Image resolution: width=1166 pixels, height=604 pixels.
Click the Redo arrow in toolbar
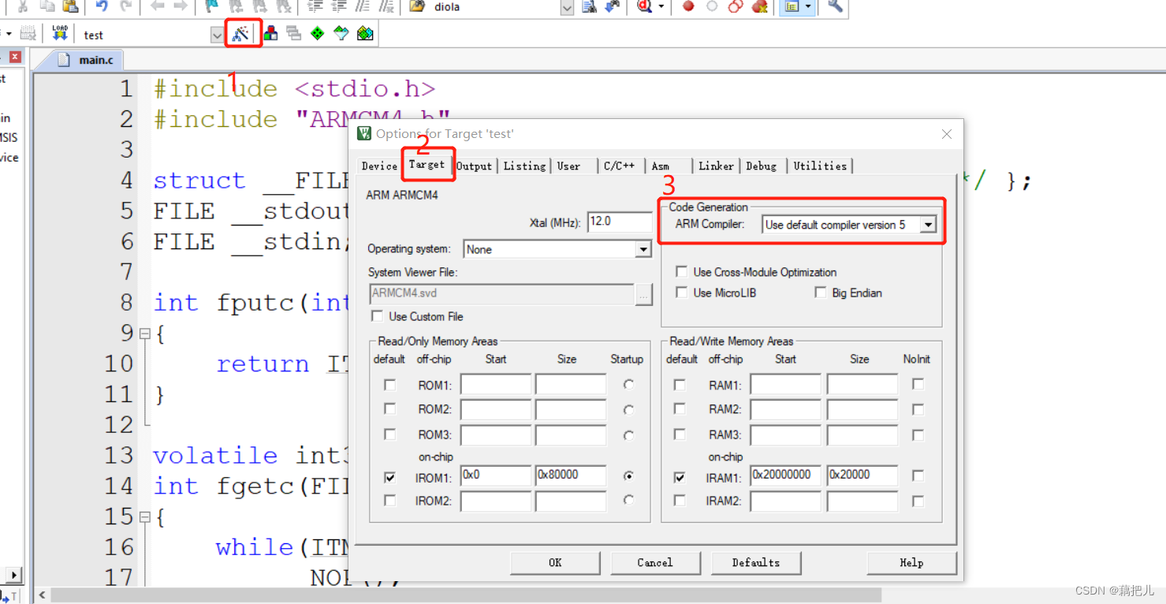(125, 6)
